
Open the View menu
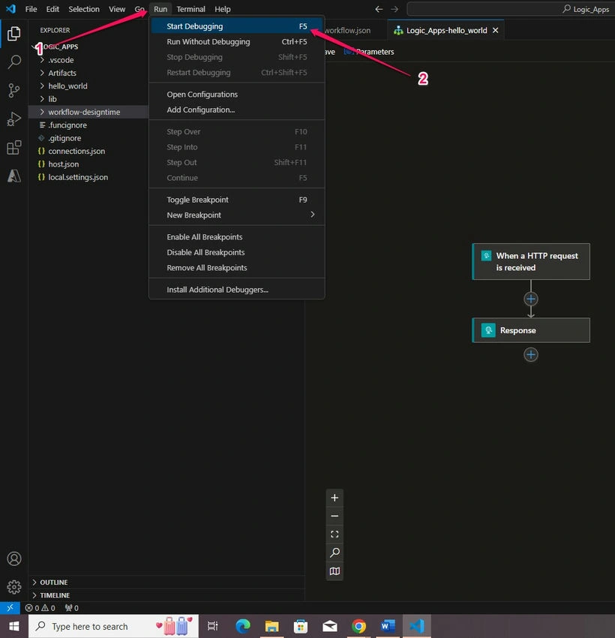(117, 9)
